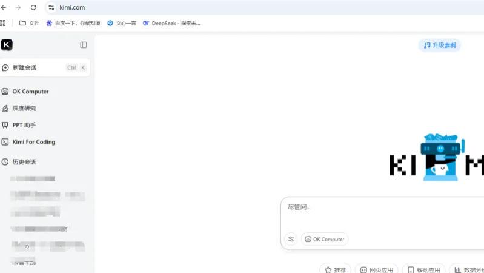This screenshot has height=273, width=484.
Task: Select the 移动应用 suggestion chip
Action: click(424, 269)
